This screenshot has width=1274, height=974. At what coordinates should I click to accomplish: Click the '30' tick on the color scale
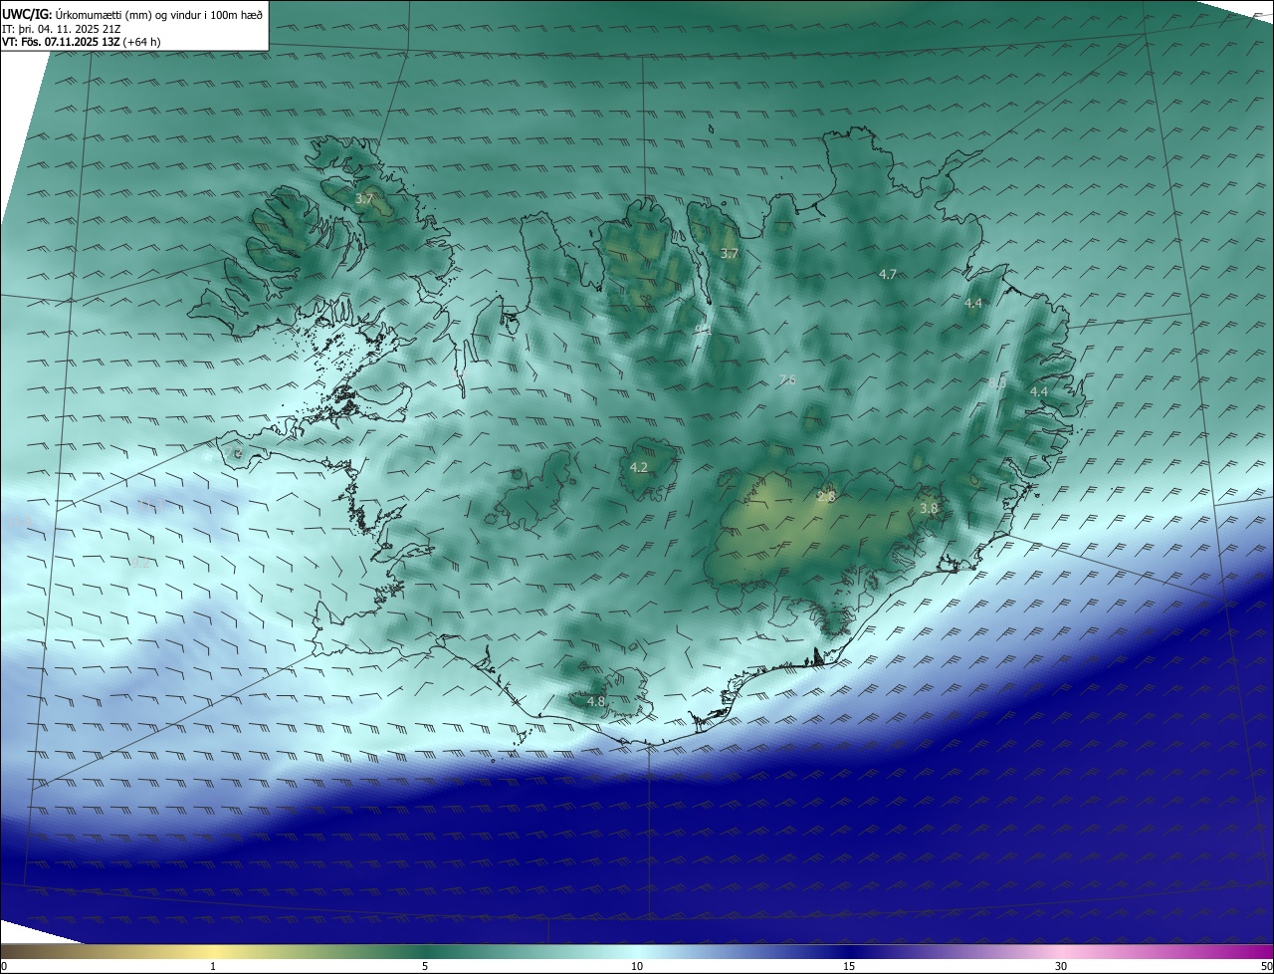[x=1061, y=966]
